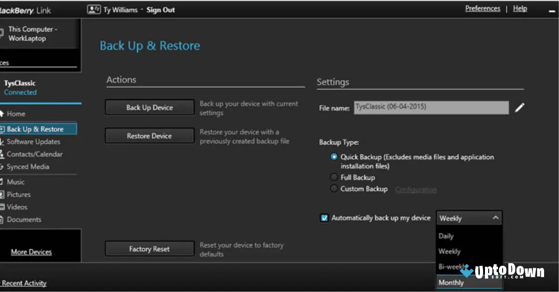Open Preferences from the top bar

click(x=483, y=8)
